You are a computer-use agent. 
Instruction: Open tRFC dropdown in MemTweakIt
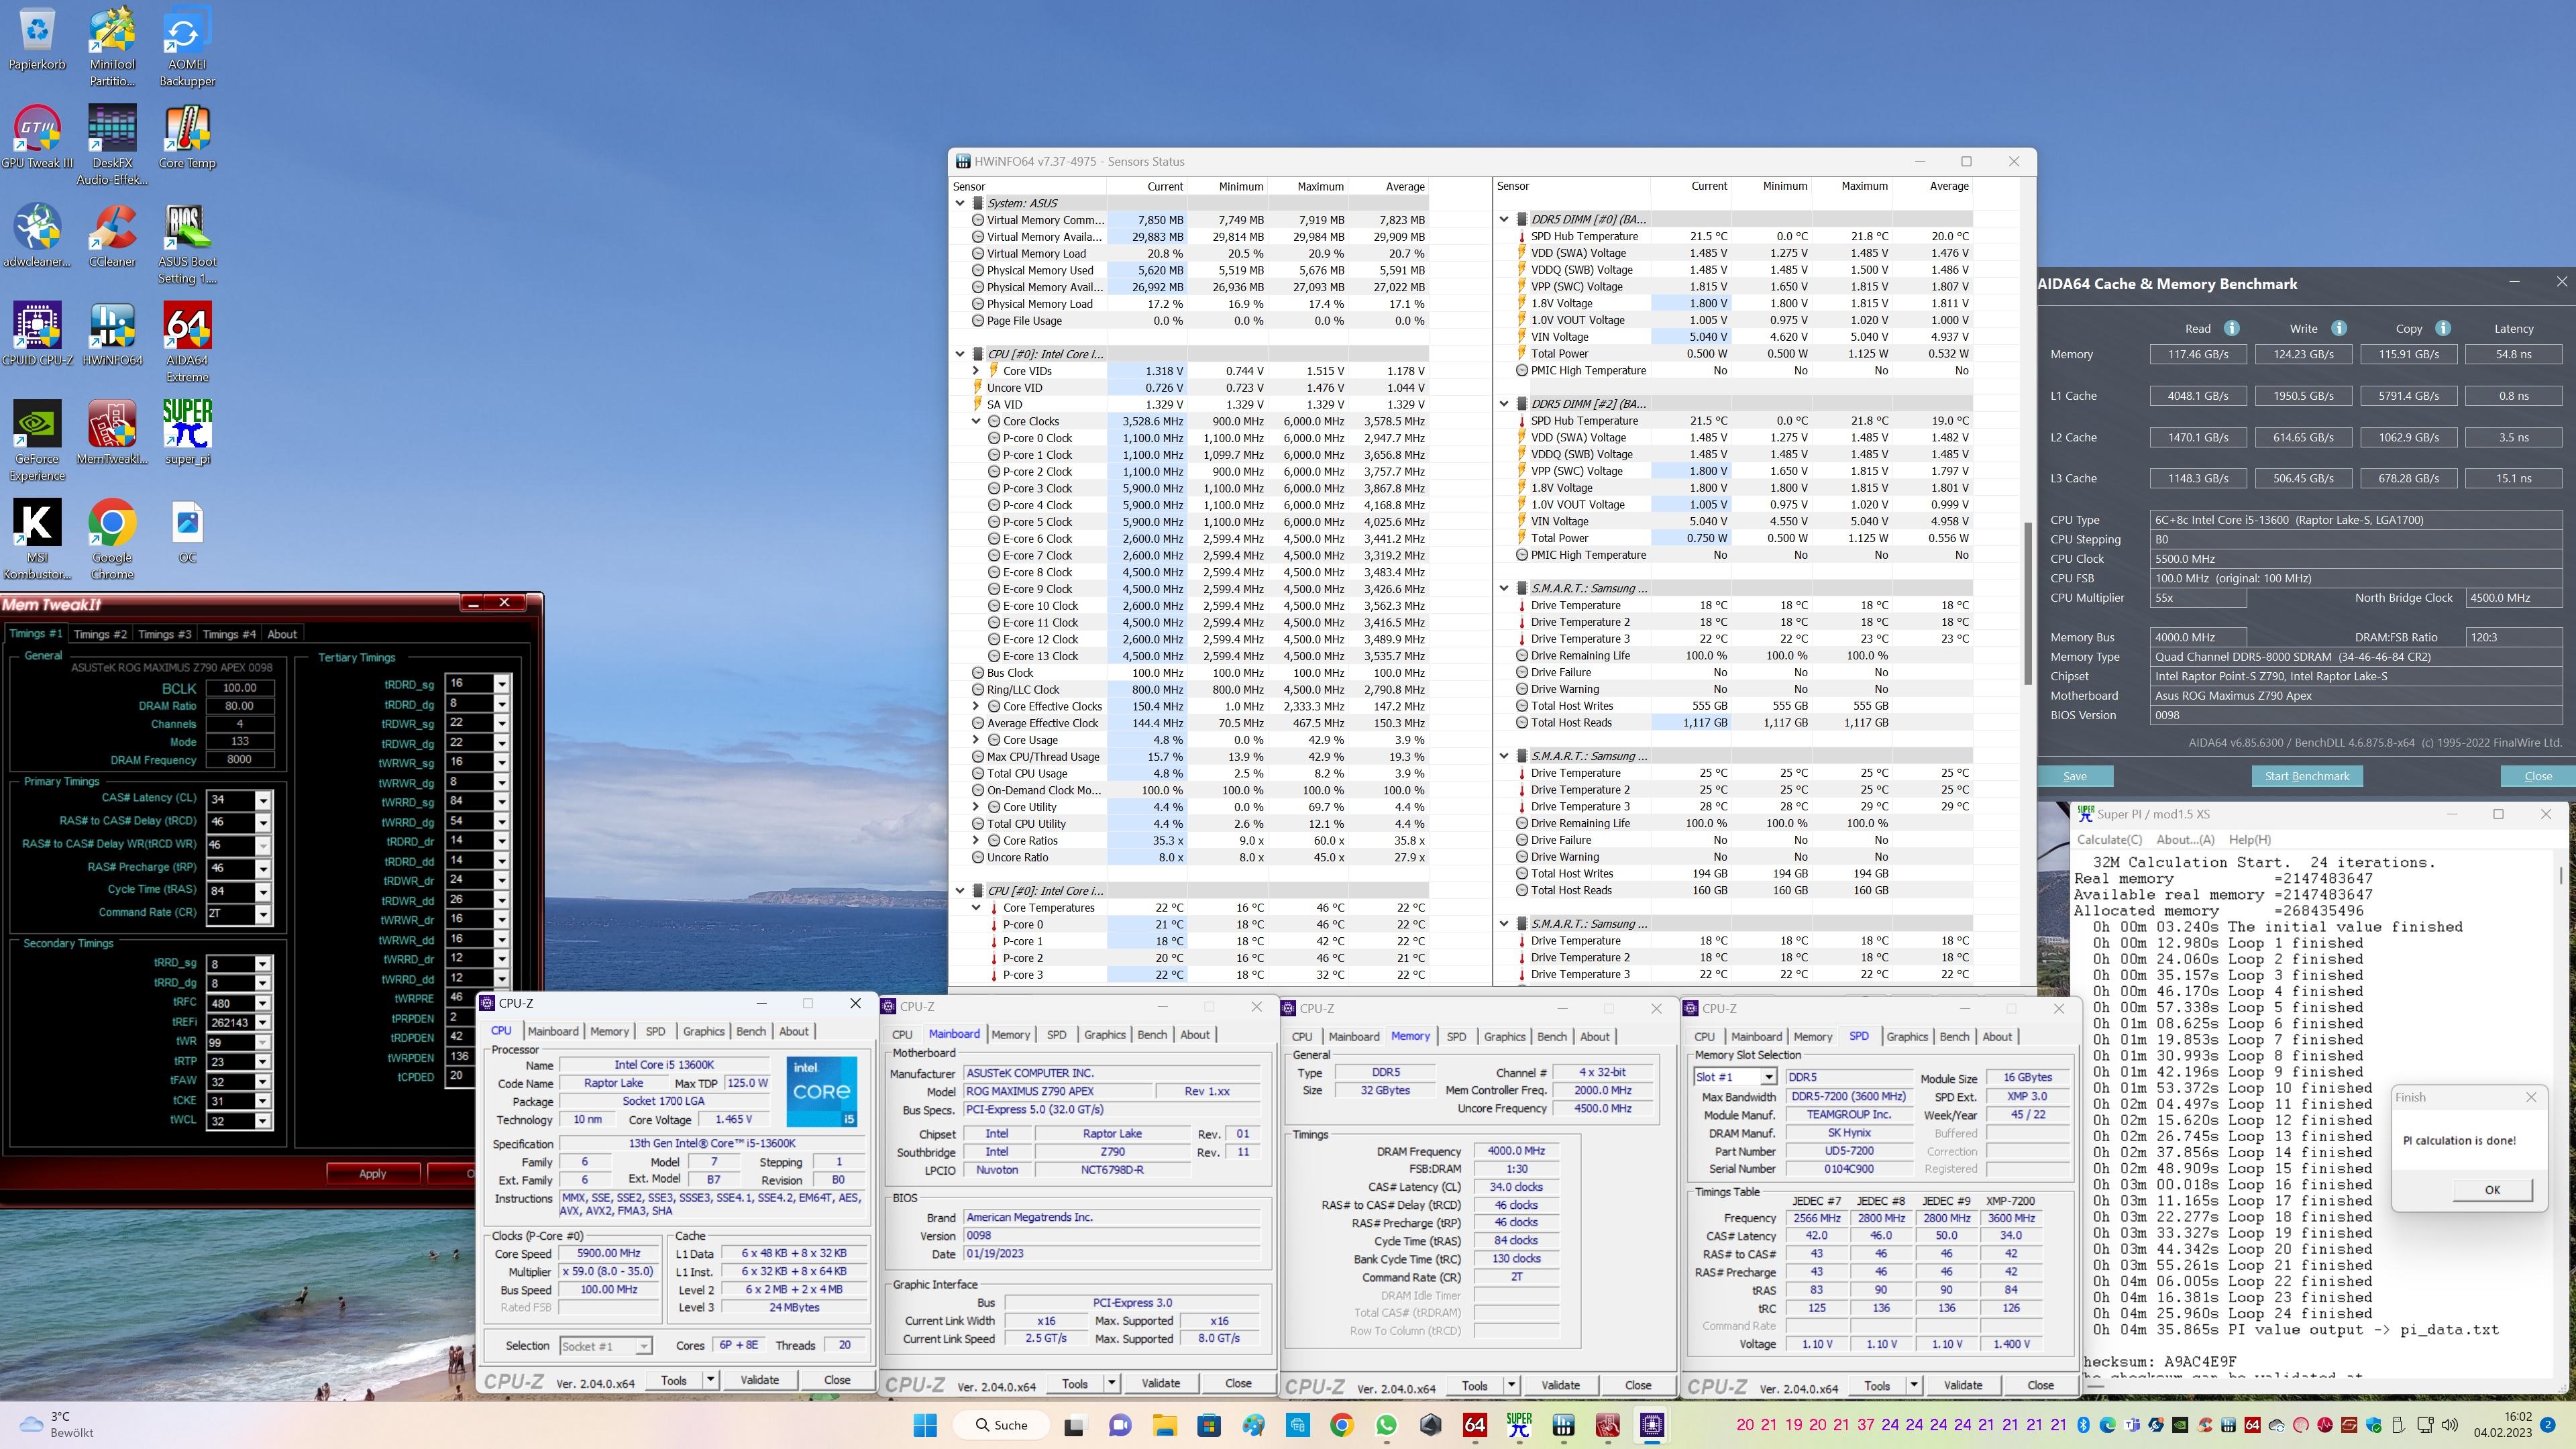tap(263, 1003)
